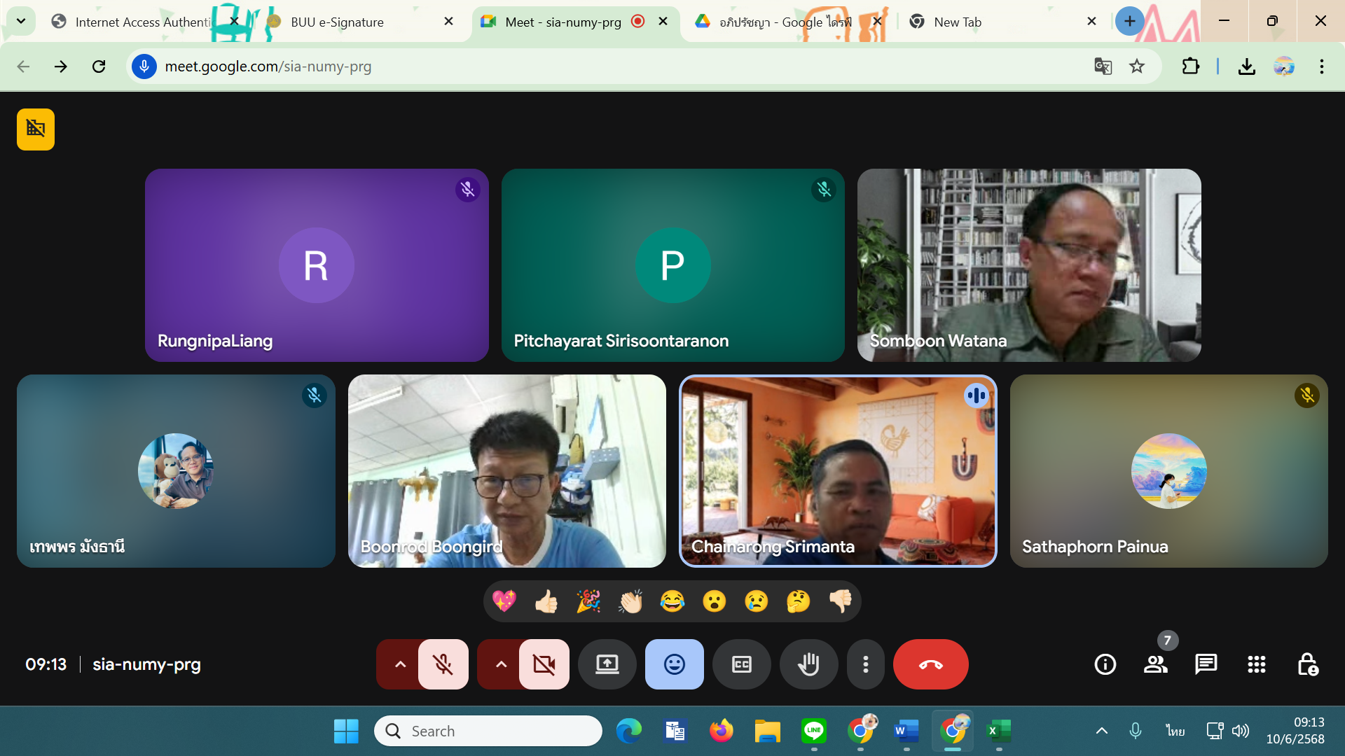This screenshot has width=1345, height=756.
Task: Select Sathaphorn Painua participant tile
Action: click(x=1169, y=471)
